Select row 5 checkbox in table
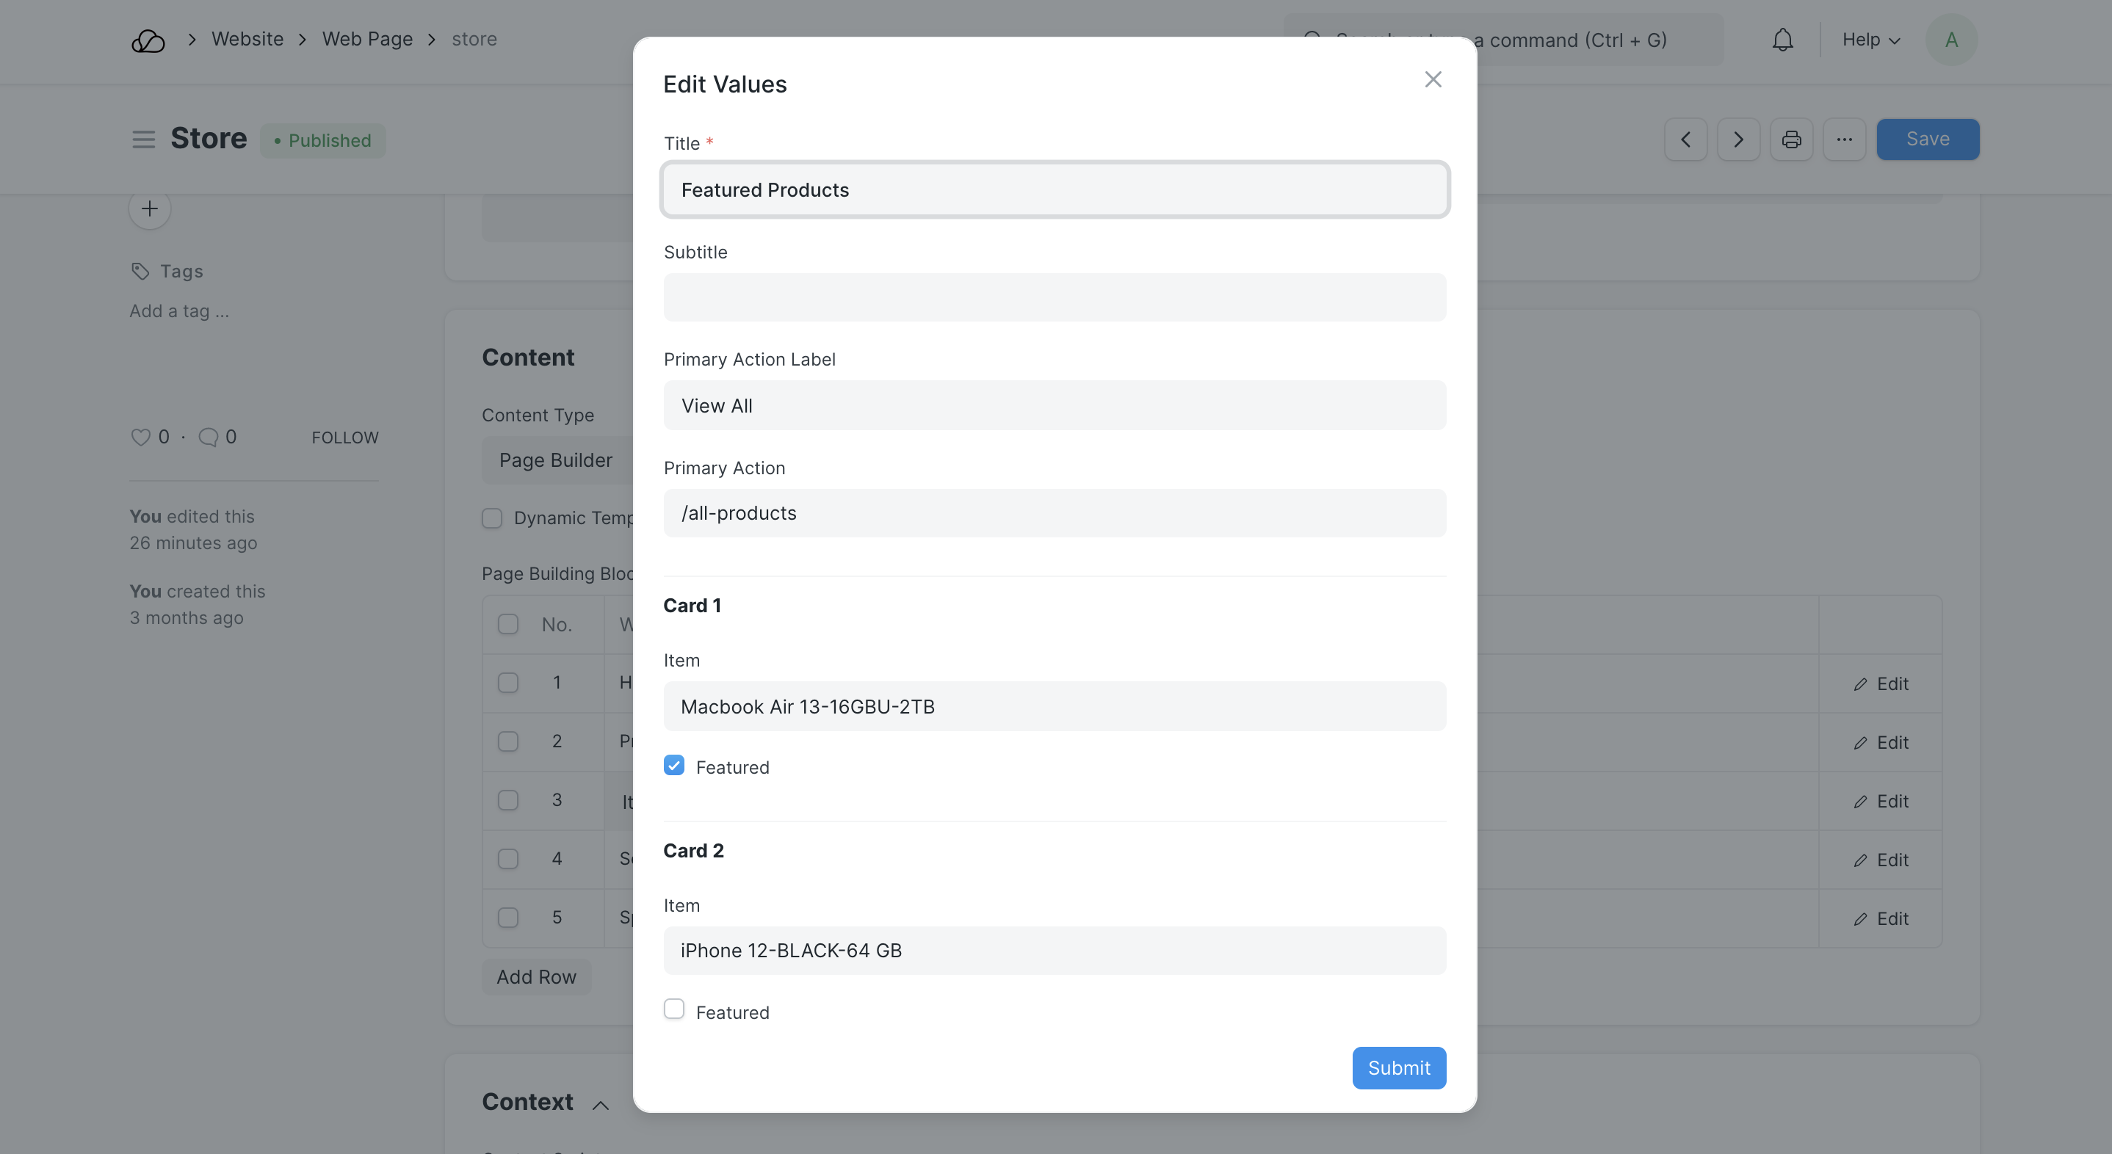This screenshot has width=2112, height=1154. [508, 917]
